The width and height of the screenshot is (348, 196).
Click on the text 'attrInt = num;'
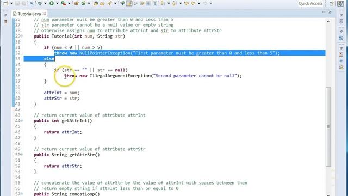(x=61, y=93)
